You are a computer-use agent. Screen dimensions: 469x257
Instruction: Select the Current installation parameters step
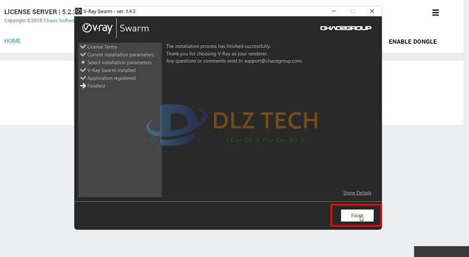(x=120, y=55)
